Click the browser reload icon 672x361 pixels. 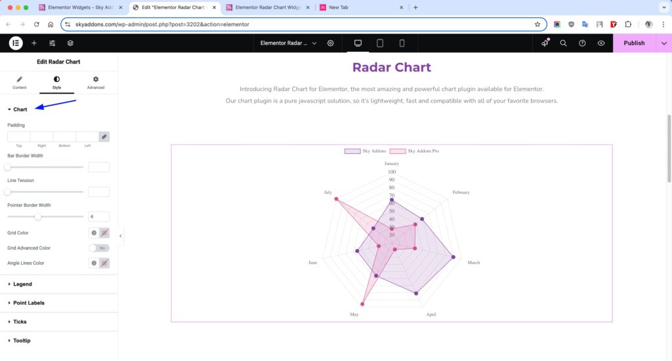pos(37,24)
